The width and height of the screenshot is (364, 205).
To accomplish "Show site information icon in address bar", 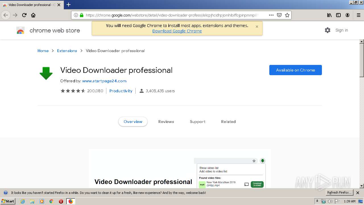I will [x=76, y=15].
